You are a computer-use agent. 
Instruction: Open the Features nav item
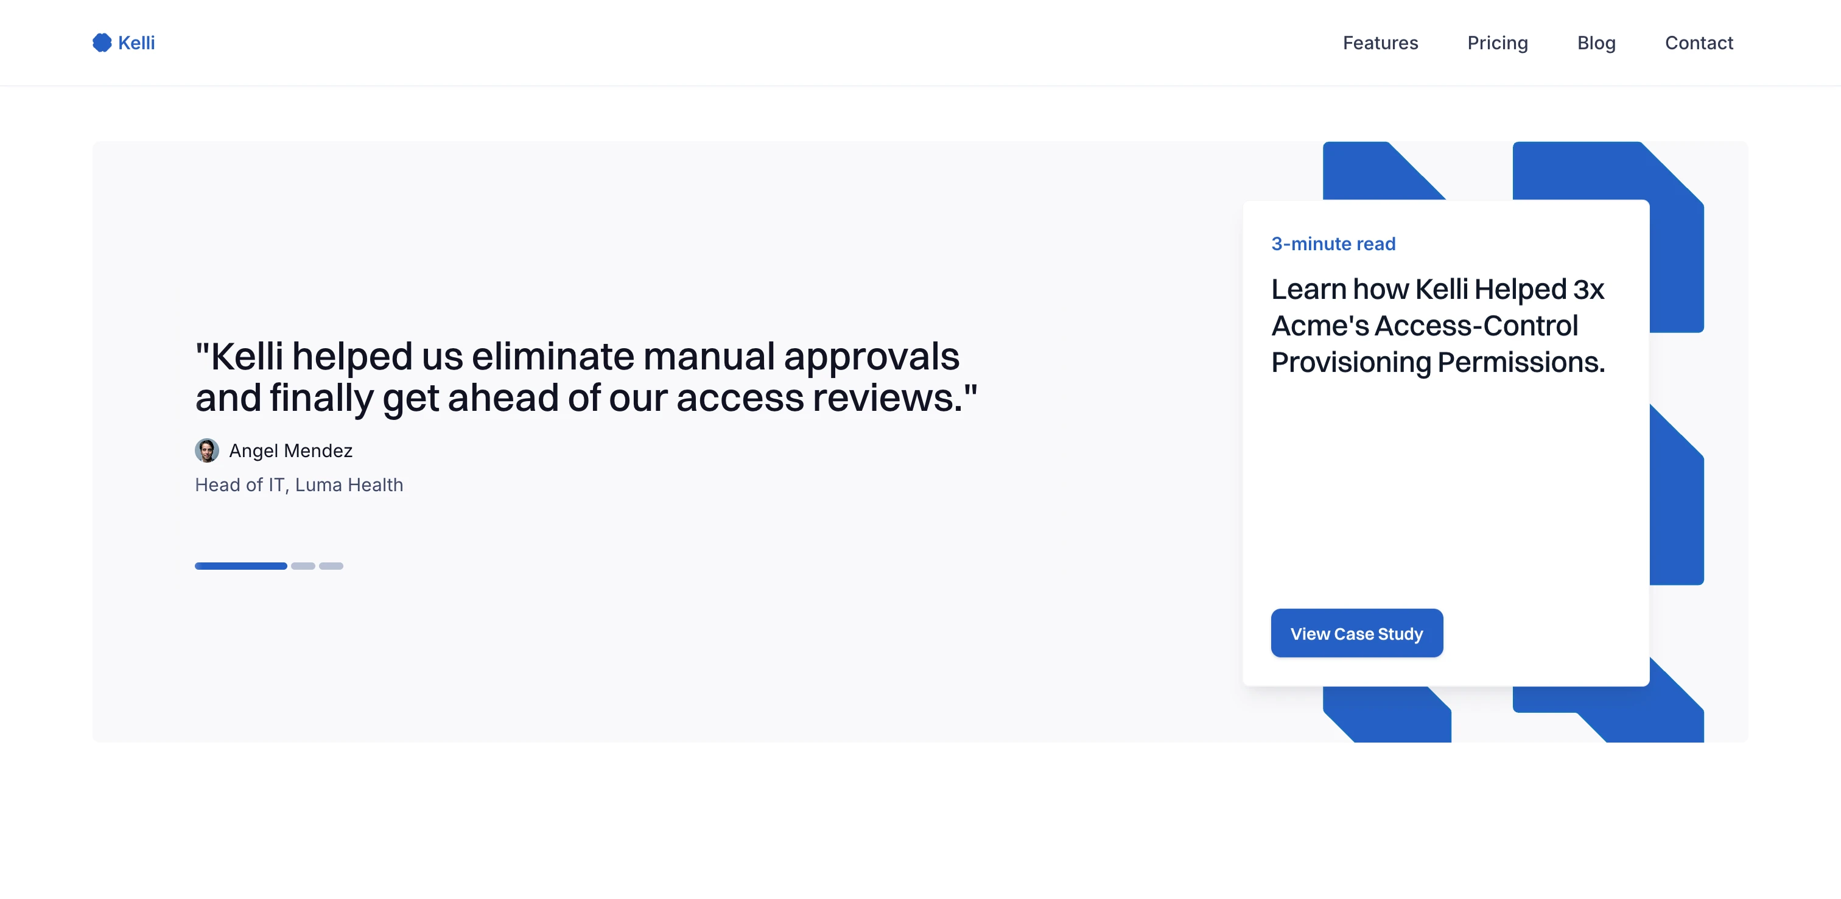click(1380, 43)
